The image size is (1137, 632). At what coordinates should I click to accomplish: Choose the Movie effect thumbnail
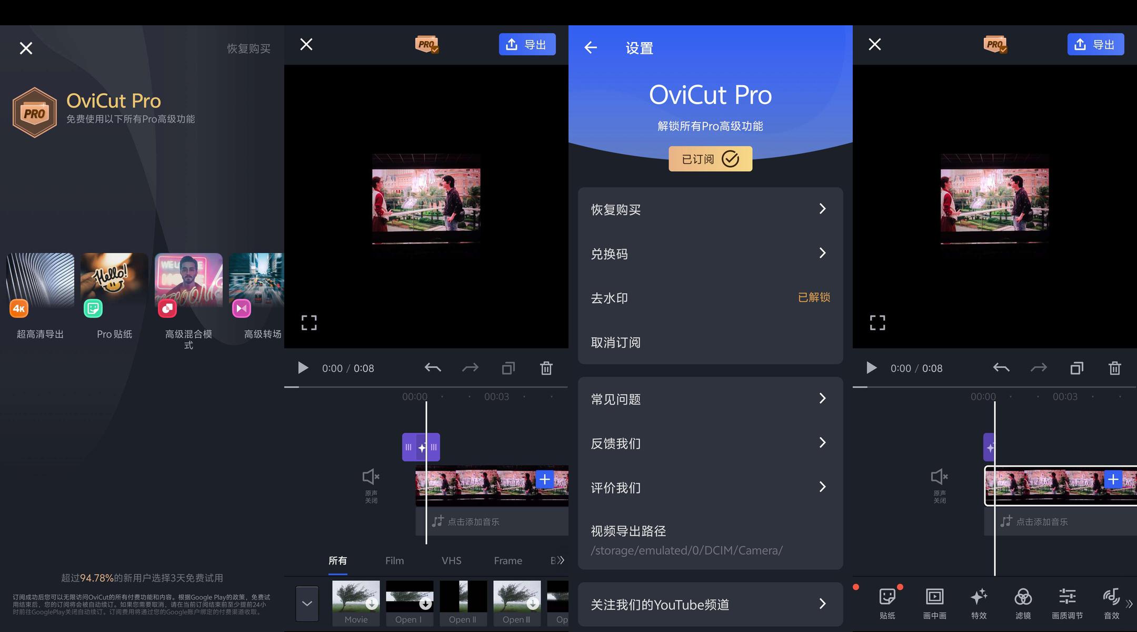(x=356, y=604)
